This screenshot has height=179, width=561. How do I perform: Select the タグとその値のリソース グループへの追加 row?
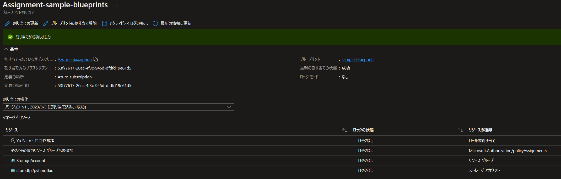pos(282,151)
